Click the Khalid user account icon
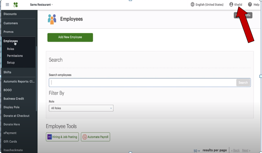262x153 pixels. tap(231, 5)
